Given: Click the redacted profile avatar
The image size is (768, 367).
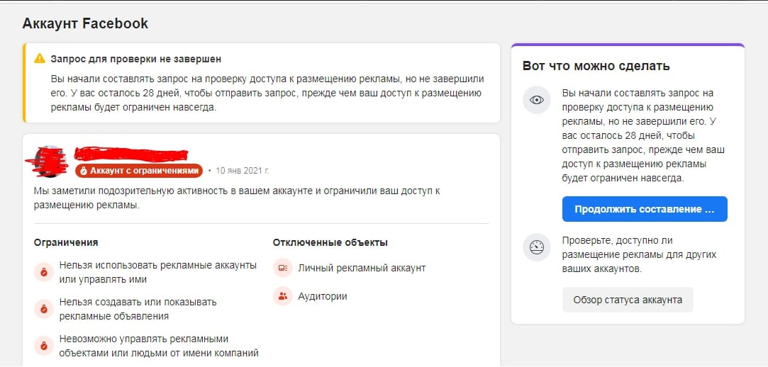Looking at the screenshot, I should pyautogui.click(x=49, y=161).
